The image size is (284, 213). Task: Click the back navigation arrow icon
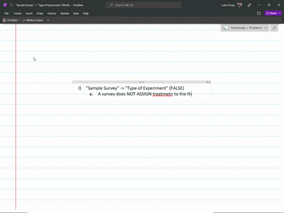click(x=11, y=5)
